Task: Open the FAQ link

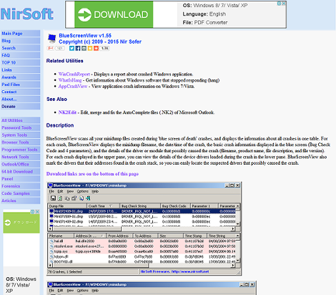Action: click(x=20, y=55)
